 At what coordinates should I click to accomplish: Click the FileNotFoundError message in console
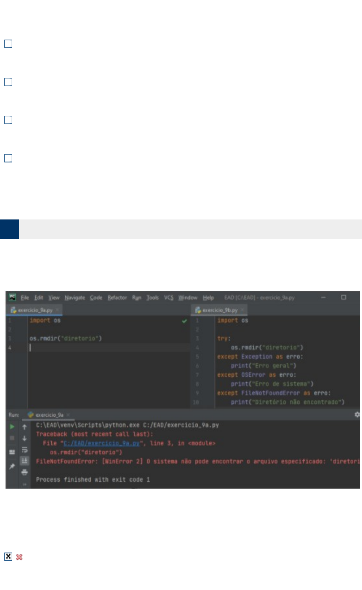(x=198, y=461)
